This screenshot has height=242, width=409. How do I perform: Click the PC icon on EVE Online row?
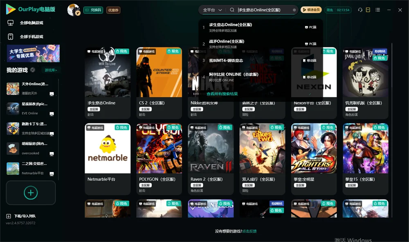point(52,114)
